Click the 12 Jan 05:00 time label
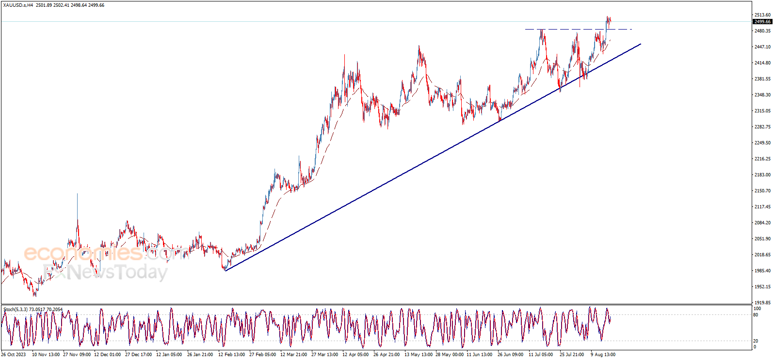 169,355
